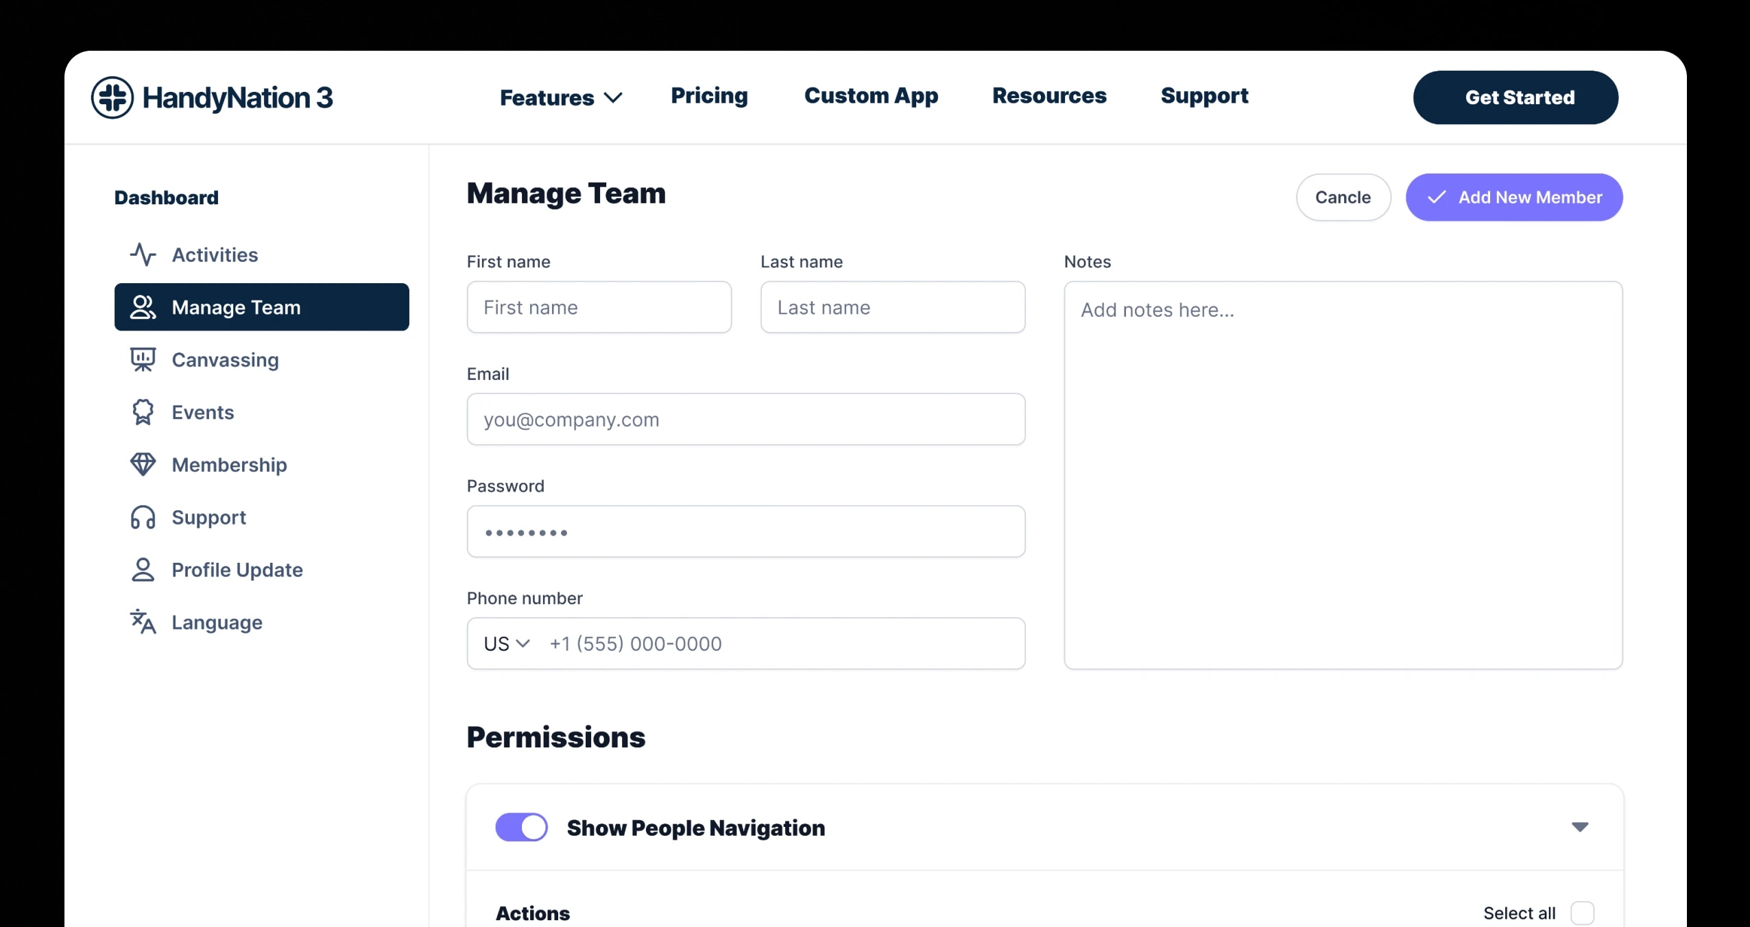Open Membership in the sidebar

coord(262,465)
